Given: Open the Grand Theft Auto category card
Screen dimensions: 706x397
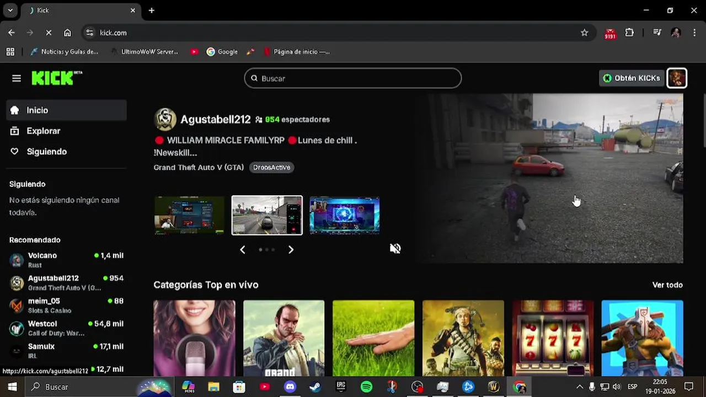Looking at the screenshot, I should 284,338.
